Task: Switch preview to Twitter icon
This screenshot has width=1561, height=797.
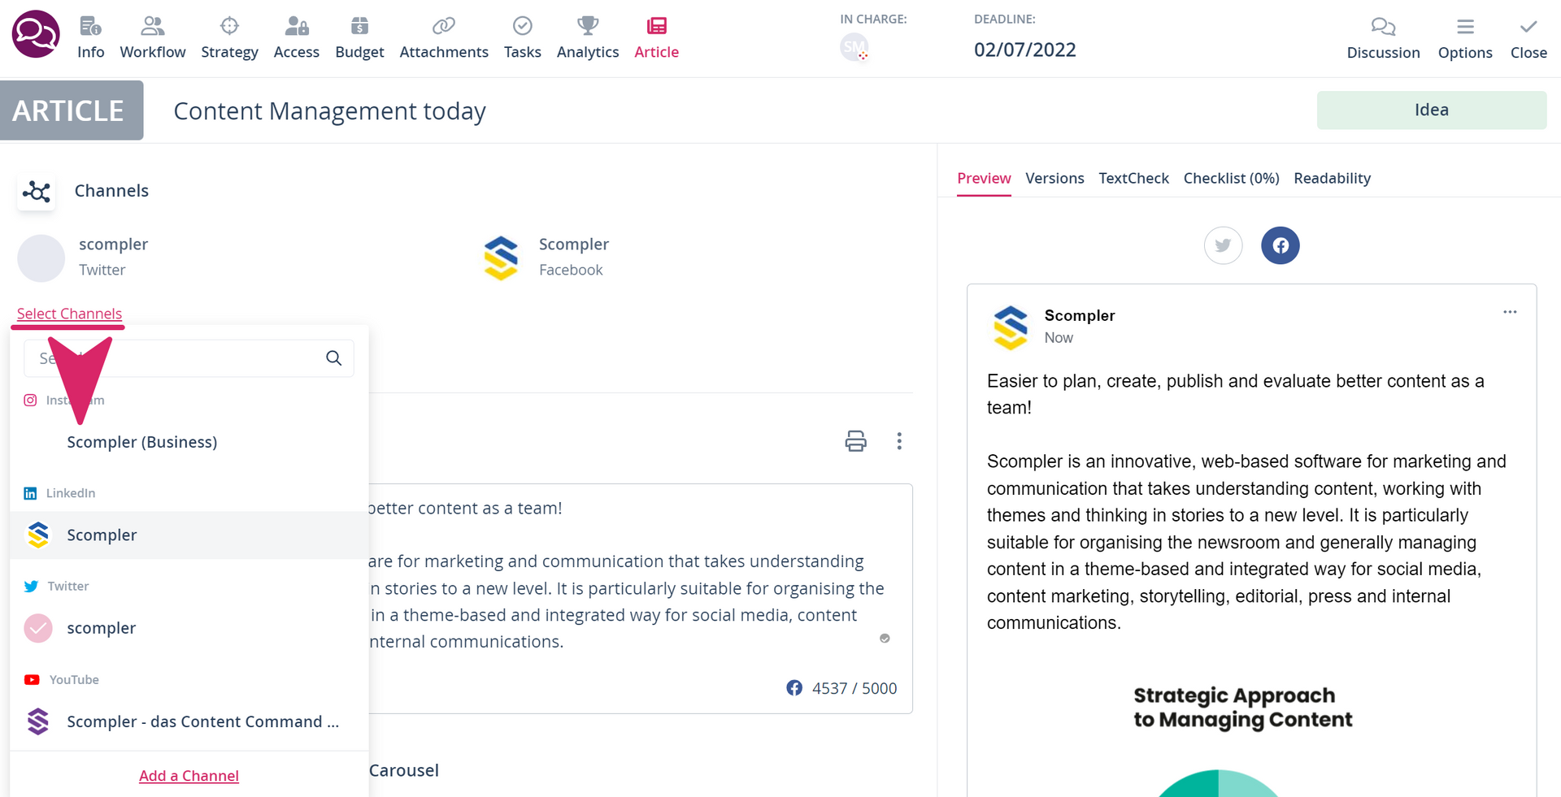Action: click(1223, 245)
